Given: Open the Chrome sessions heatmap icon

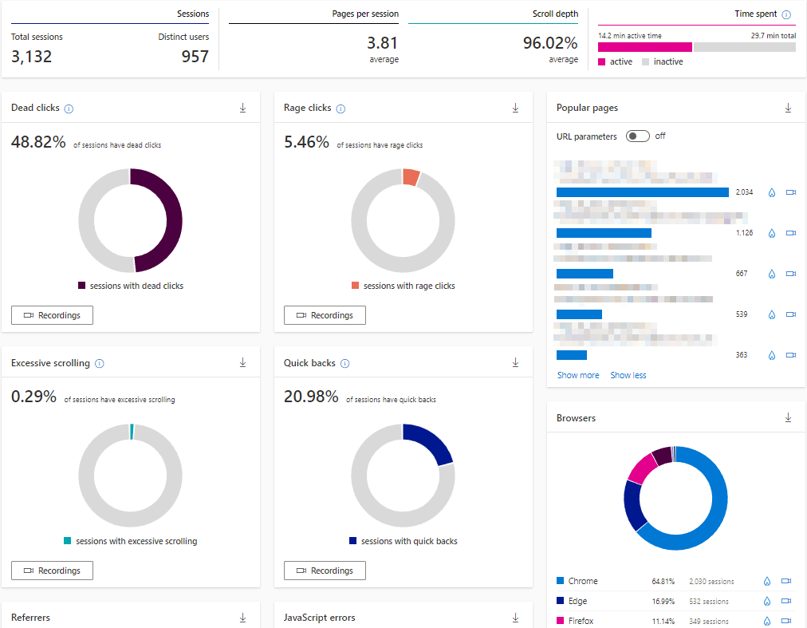Looking at the screenshot, I should [x=767, y=582].
